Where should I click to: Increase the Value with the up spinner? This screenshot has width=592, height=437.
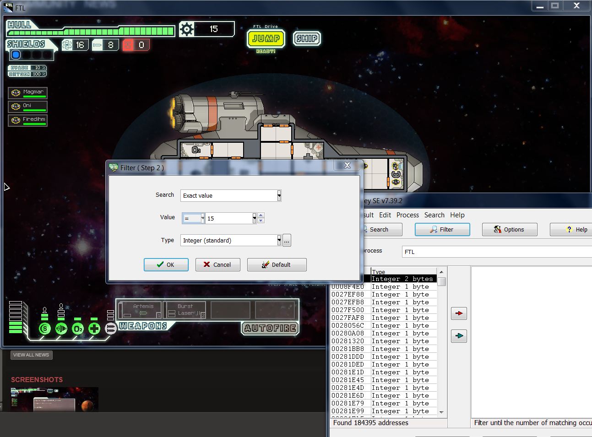[x=261, y=216]
